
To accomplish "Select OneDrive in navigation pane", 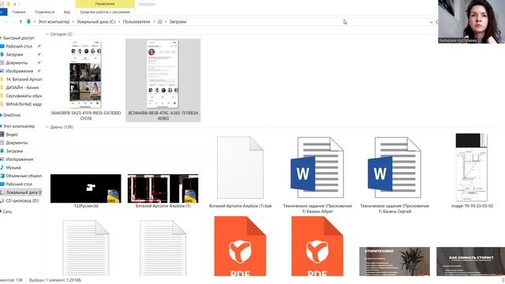I will coord(12,115).
